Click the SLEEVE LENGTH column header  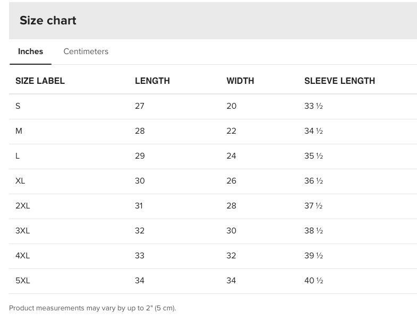pos(339,81)
